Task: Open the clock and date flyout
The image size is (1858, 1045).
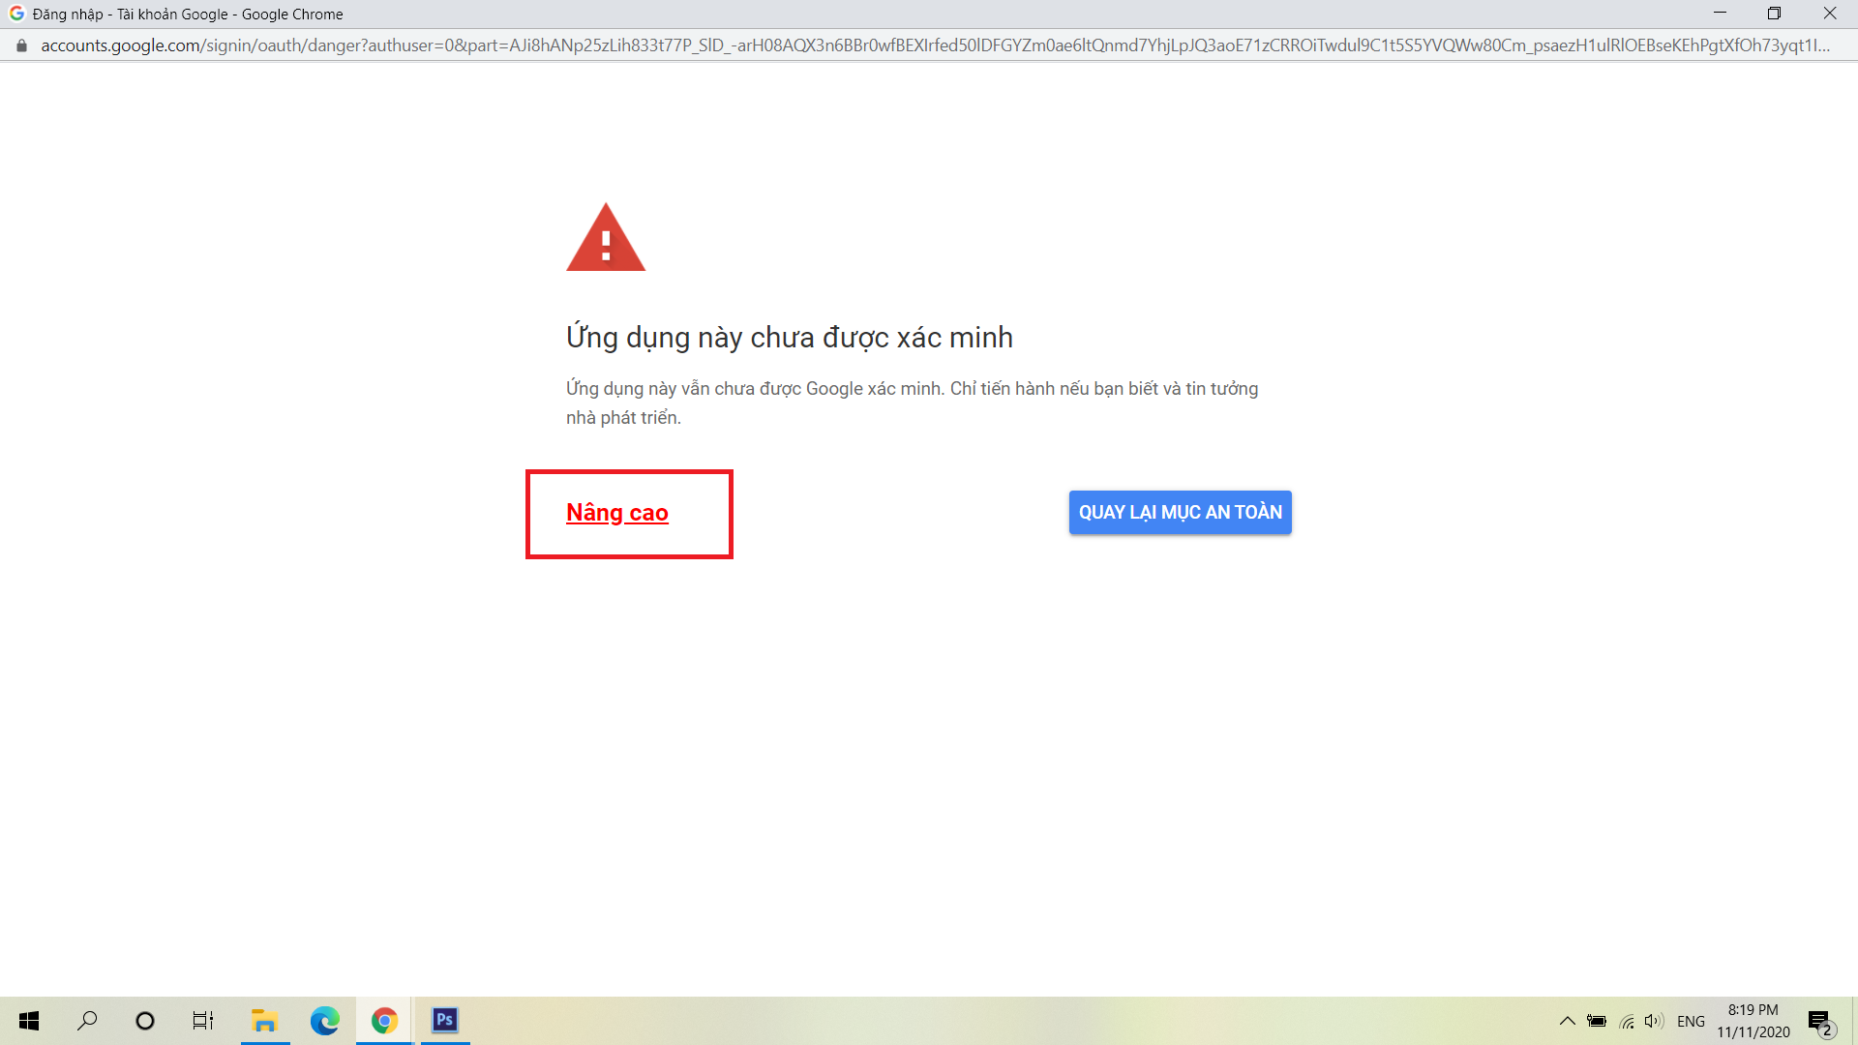Action: click(x=1753, y=1021)
